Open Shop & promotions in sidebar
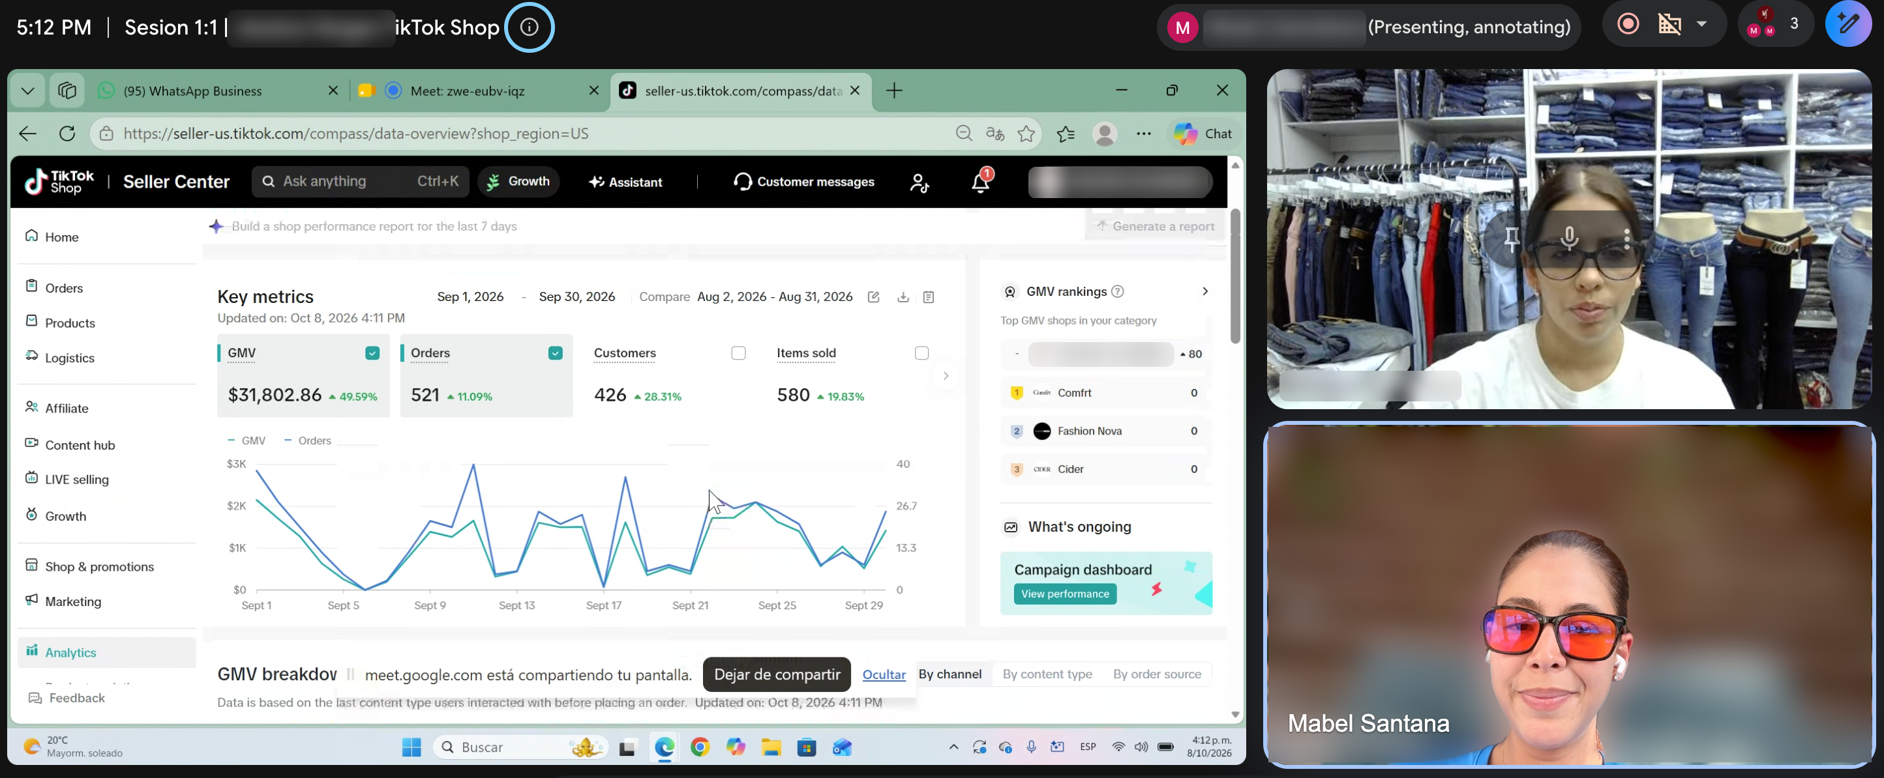The image size is (1884, 778). [x=89, y=566]
